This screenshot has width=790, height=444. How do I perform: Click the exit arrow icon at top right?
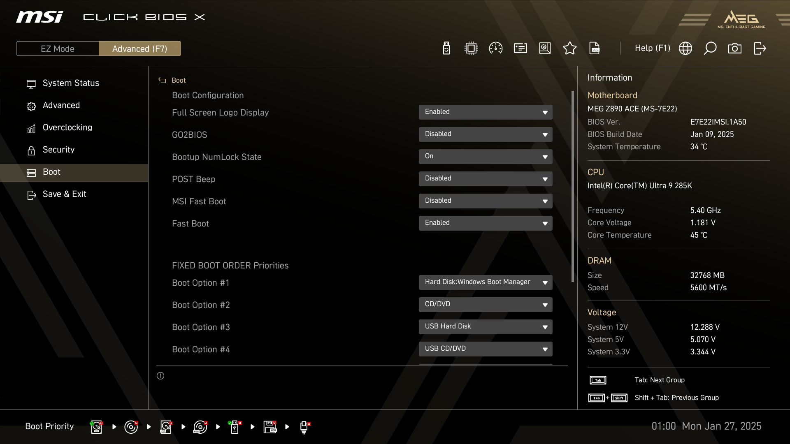click(760, 49)
